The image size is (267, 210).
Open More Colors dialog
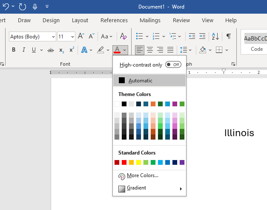pyautogui.click(x=143, y=175)
